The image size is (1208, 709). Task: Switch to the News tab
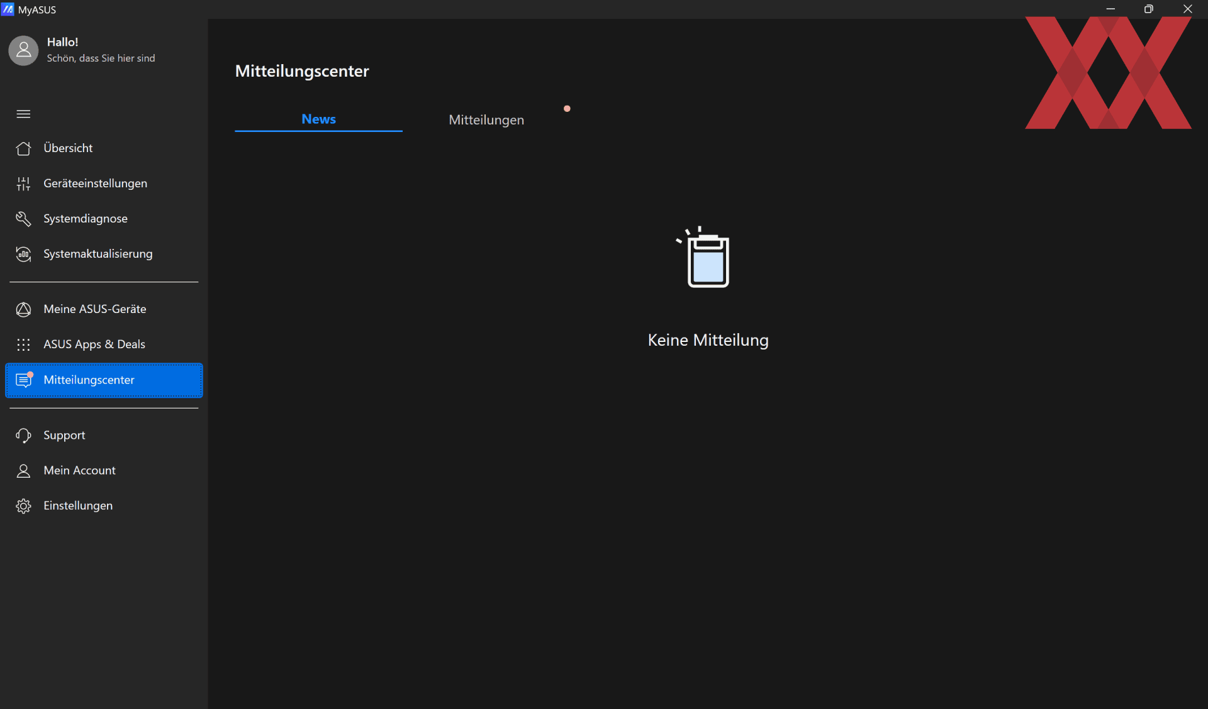pyautogui.click(x=318, y=119)
